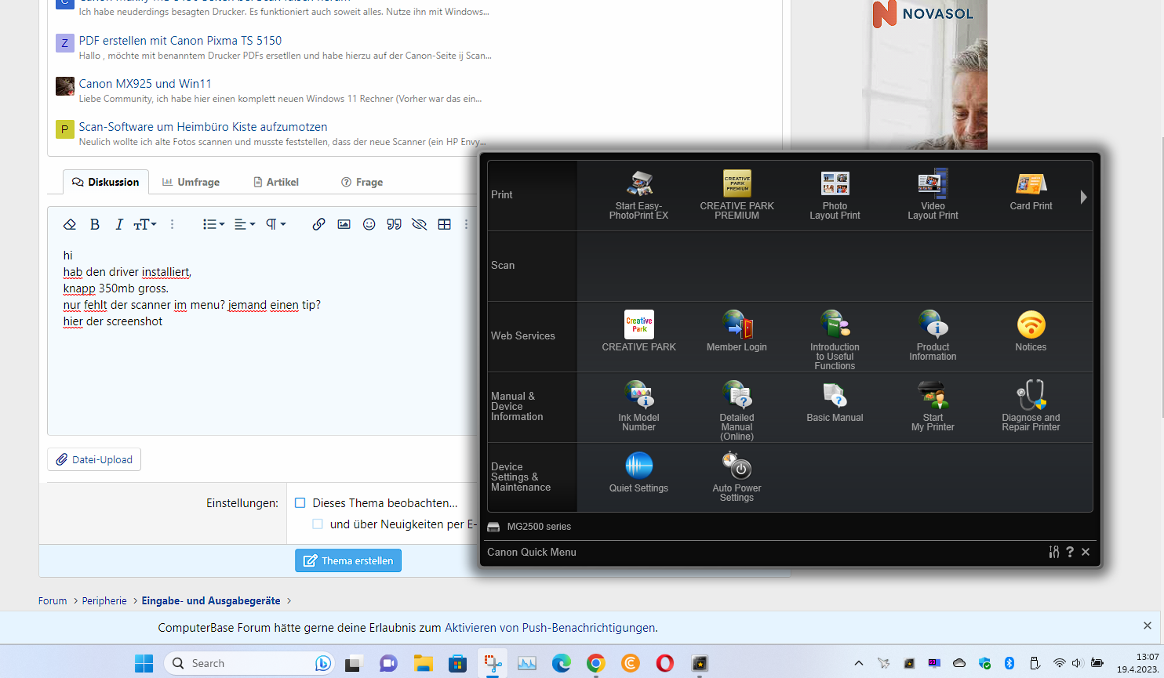Open the font size dropdown
Image resolution: width=1164 pixels, height=678 pixels.
pos(145,224)
